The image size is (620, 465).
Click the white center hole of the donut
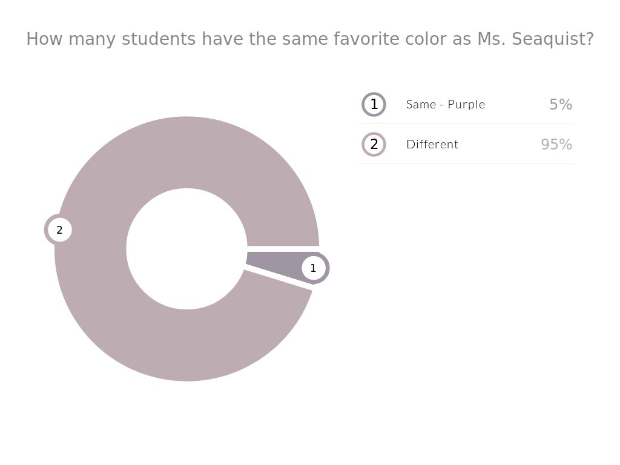[186, 249]
